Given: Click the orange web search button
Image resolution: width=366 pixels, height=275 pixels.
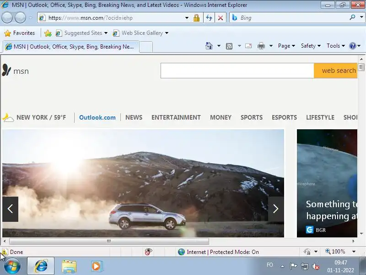Looking at the screenshot, I should point(336,71).
